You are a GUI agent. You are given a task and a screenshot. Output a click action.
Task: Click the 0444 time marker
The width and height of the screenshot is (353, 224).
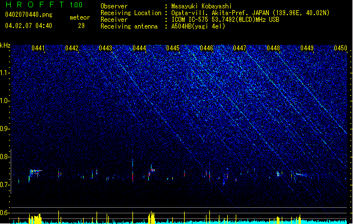tap(139, 48)
